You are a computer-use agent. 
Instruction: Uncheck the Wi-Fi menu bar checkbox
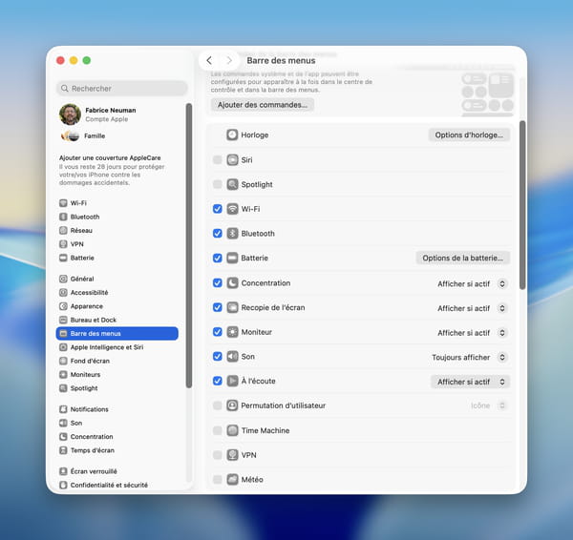218,209
